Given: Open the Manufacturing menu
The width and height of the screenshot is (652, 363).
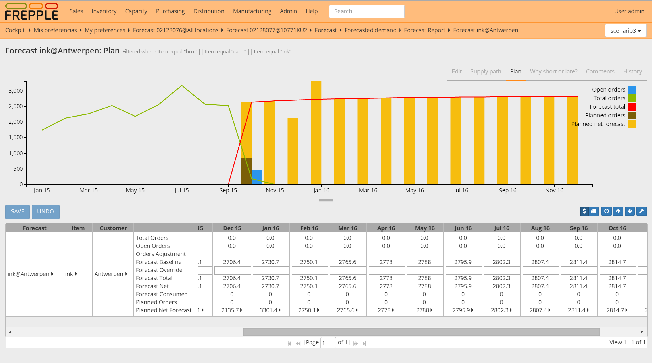Looking at the screenshot, I should [252, 11].
